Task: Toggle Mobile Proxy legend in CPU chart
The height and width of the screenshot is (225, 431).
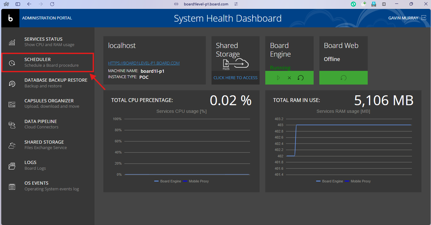Action: (x=196, y=181)
